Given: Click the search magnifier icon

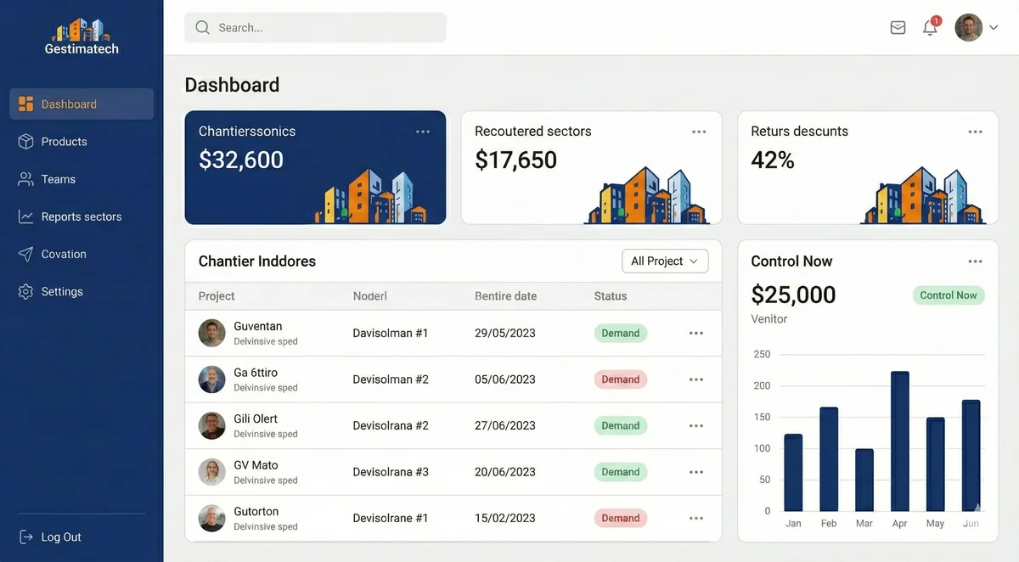Looking at the screenshot, I should pyautogui.click(x=202, y=28).
